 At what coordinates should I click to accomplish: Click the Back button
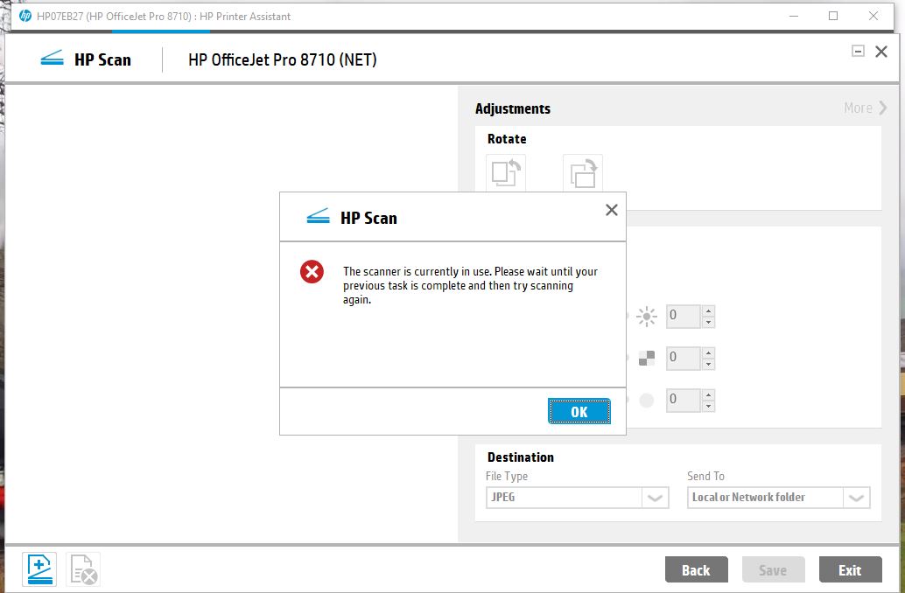pos(696,570)
